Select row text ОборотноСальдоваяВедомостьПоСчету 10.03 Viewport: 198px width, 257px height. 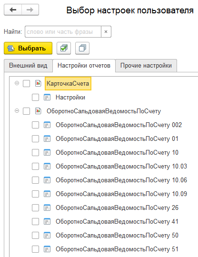point(121,167)
